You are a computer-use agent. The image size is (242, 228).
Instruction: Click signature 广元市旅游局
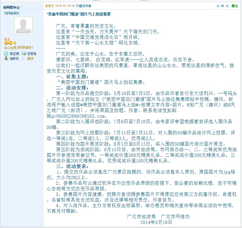[141, 217]
